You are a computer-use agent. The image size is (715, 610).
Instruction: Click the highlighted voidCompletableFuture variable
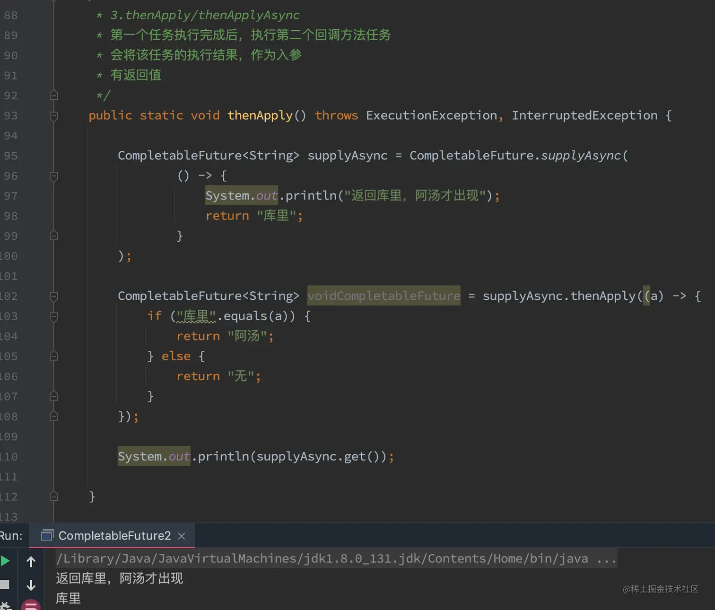(384, 296)
